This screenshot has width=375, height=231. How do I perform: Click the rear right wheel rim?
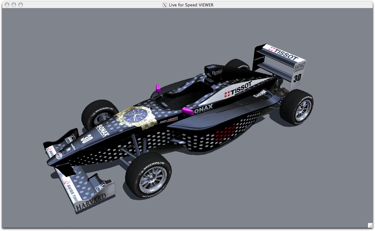pos(303,111)
